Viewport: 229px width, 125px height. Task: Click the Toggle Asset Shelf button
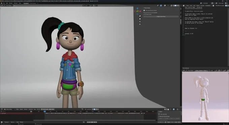click(x=161, y=17)
